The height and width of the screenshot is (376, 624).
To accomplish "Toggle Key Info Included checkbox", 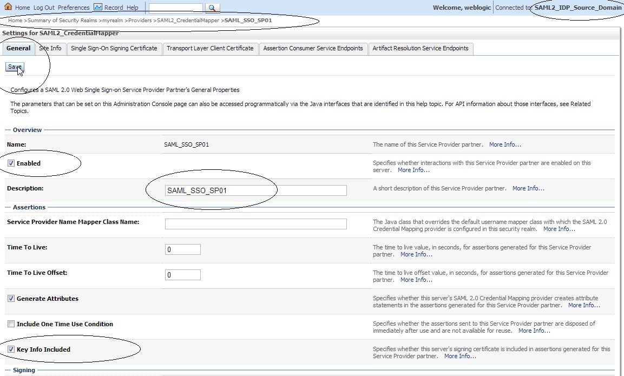I will point(11,349).
